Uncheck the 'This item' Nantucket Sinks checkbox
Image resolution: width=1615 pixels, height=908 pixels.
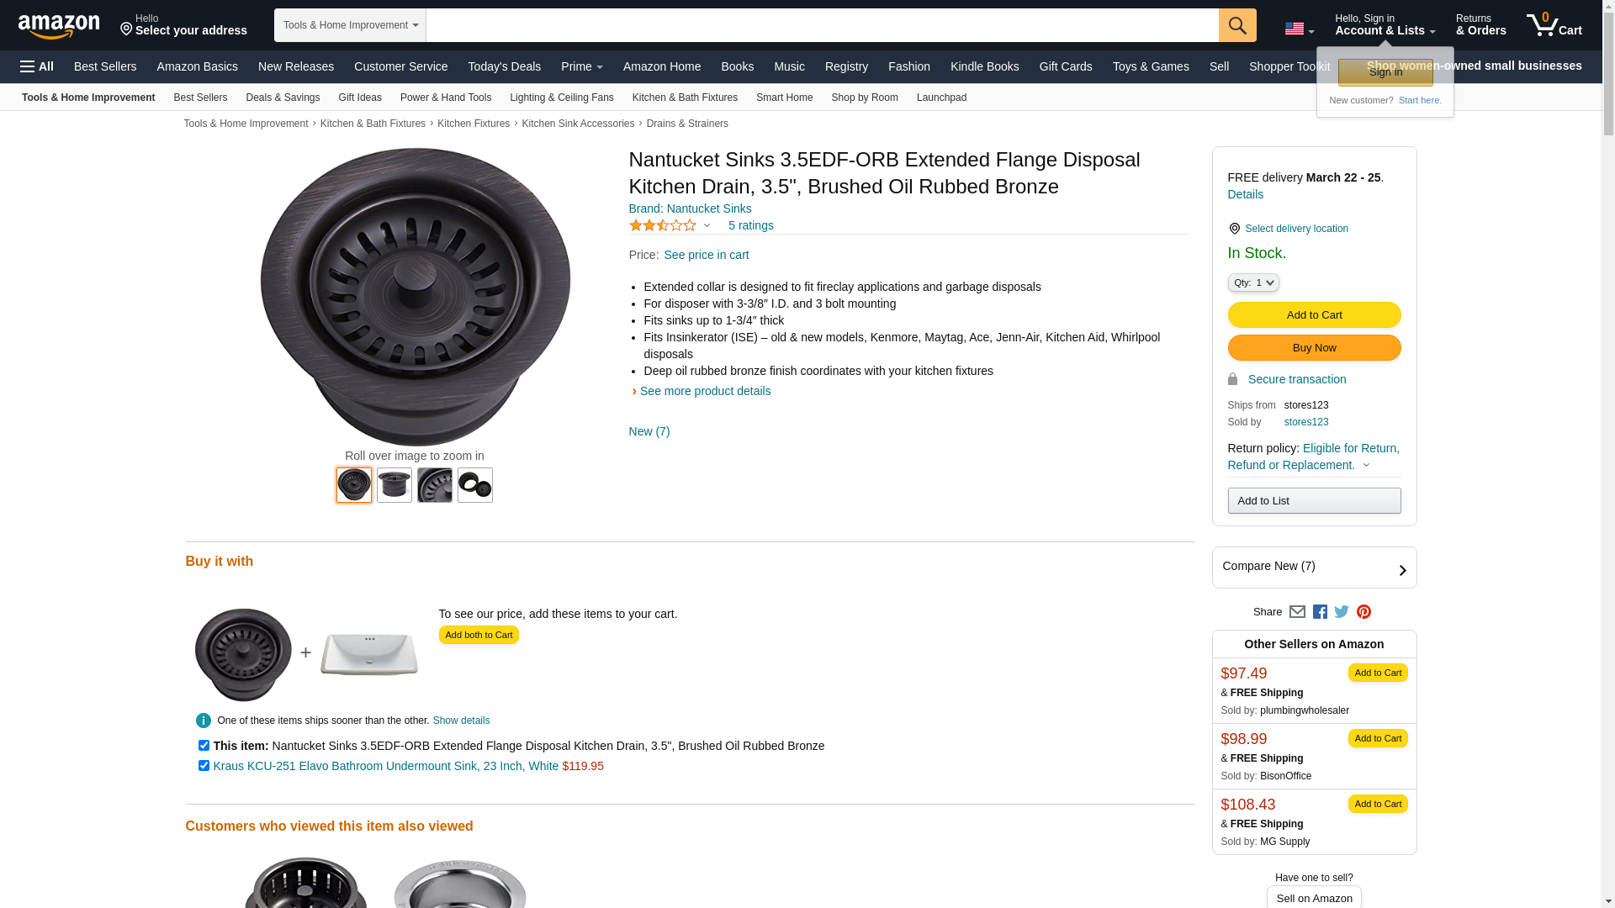coord(204,746)
